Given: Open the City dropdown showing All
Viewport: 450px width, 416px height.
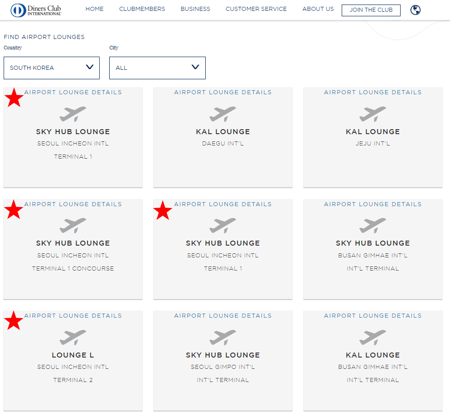Looking at the screenshot, I should point(157,68).
